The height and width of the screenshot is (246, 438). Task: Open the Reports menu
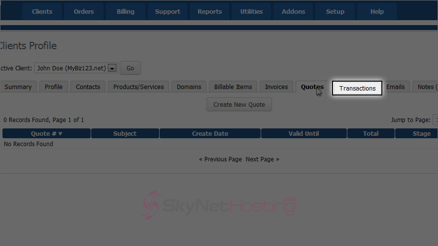209,12
